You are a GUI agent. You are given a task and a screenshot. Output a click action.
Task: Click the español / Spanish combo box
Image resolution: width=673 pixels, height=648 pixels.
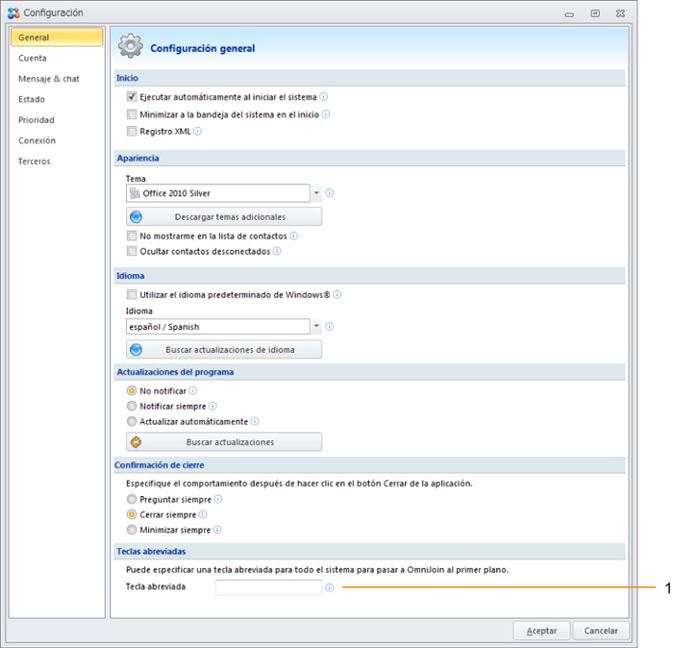tap(218, 327)
